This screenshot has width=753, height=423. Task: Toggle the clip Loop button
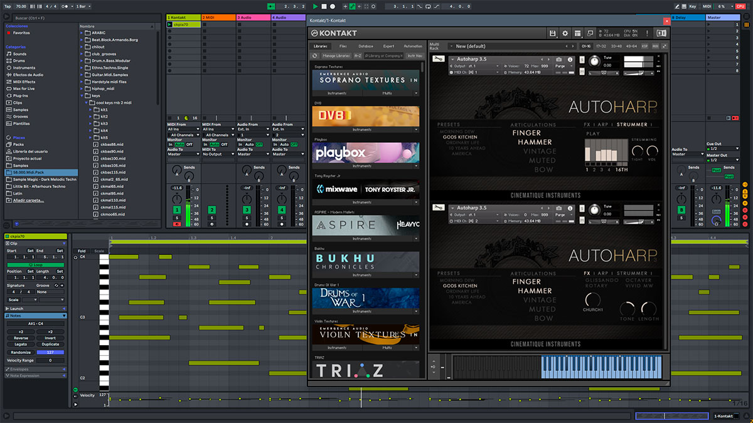[36, 265]
